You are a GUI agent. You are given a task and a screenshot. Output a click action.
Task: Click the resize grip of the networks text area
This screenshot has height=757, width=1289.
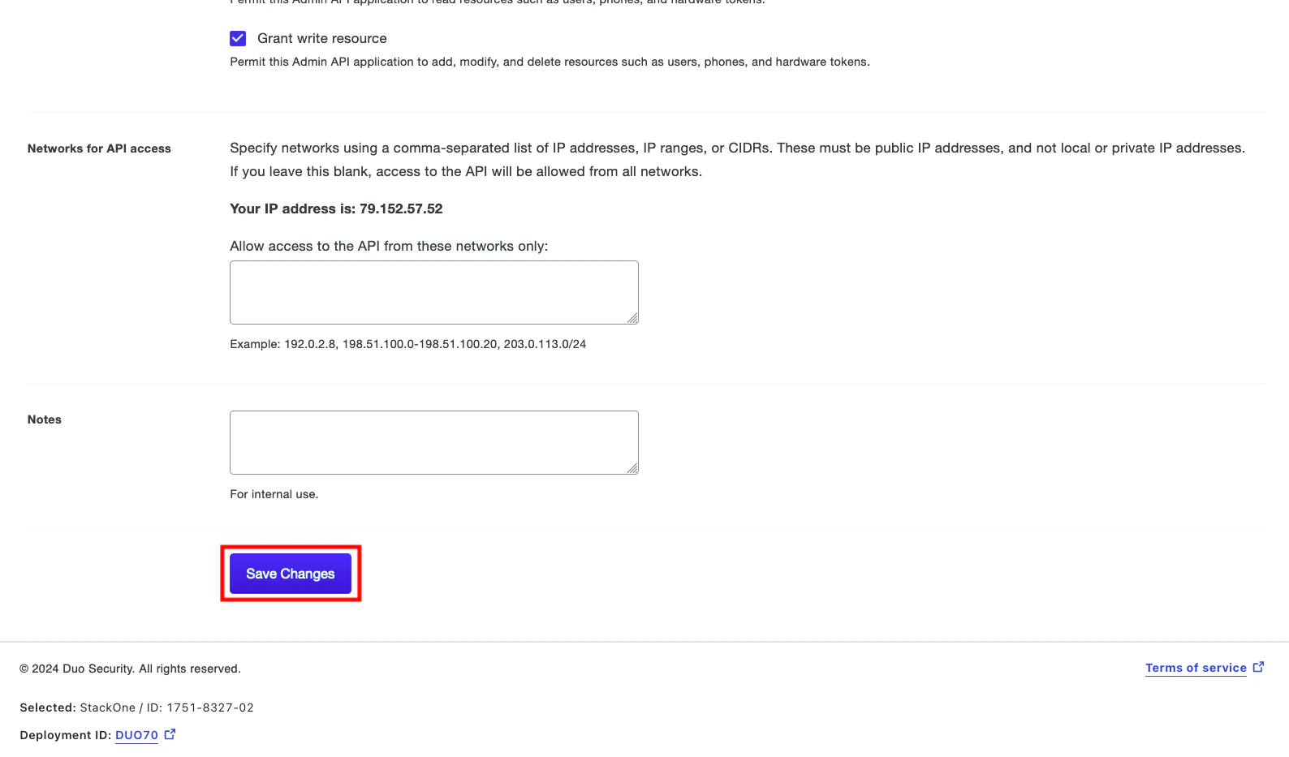632,318
